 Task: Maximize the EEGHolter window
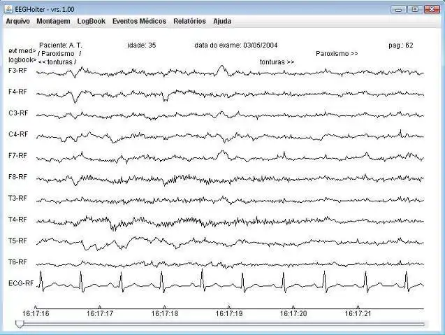(x=415, y=9)
